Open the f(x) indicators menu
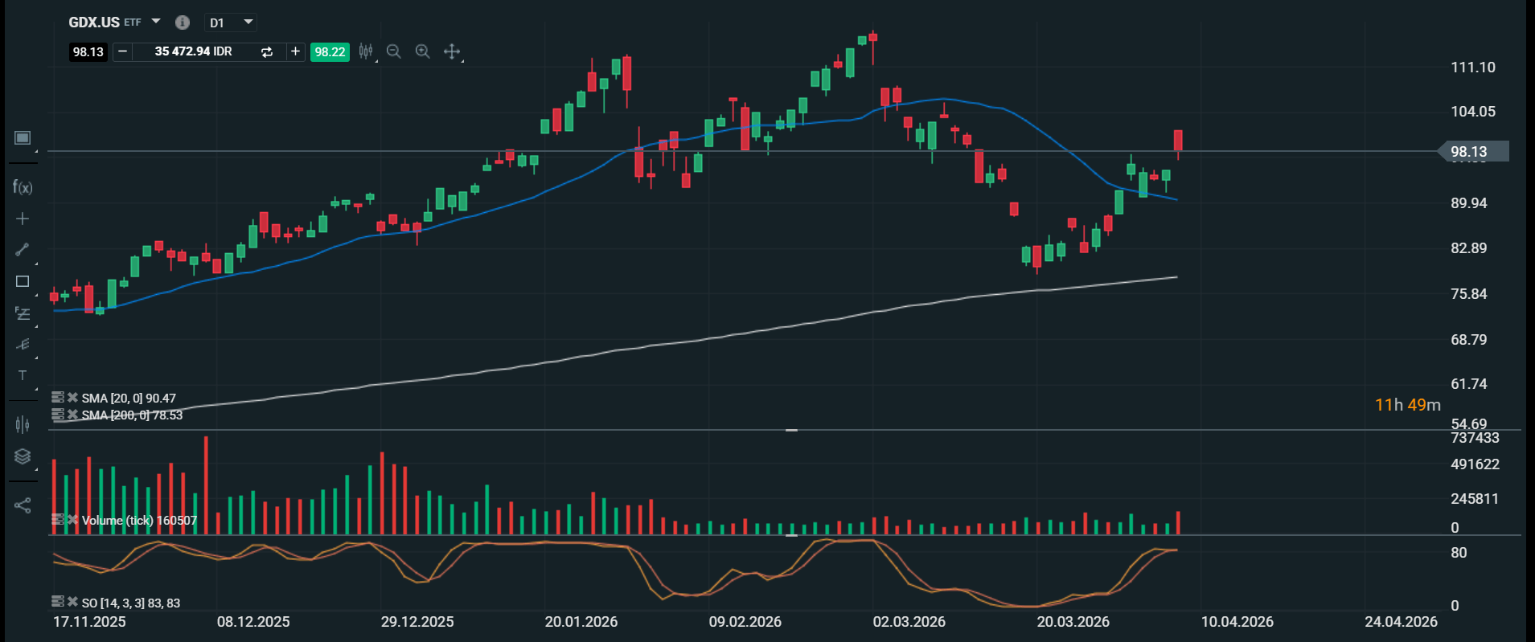Screen dimensions: 1535x642 23,187
